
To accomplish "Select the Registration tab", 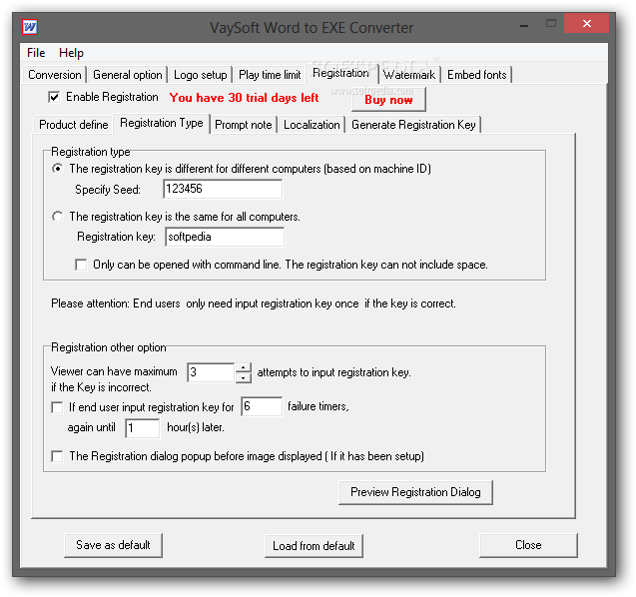I will [340, 73].
